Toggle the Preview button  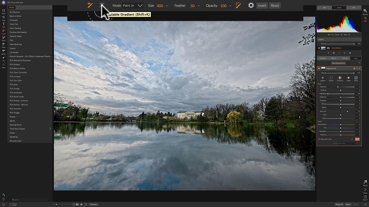click(93, 204)
